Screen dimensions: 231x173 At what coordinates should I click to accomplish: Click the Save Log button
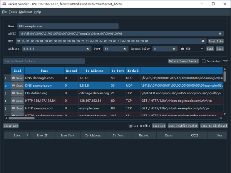coord(159,126)
